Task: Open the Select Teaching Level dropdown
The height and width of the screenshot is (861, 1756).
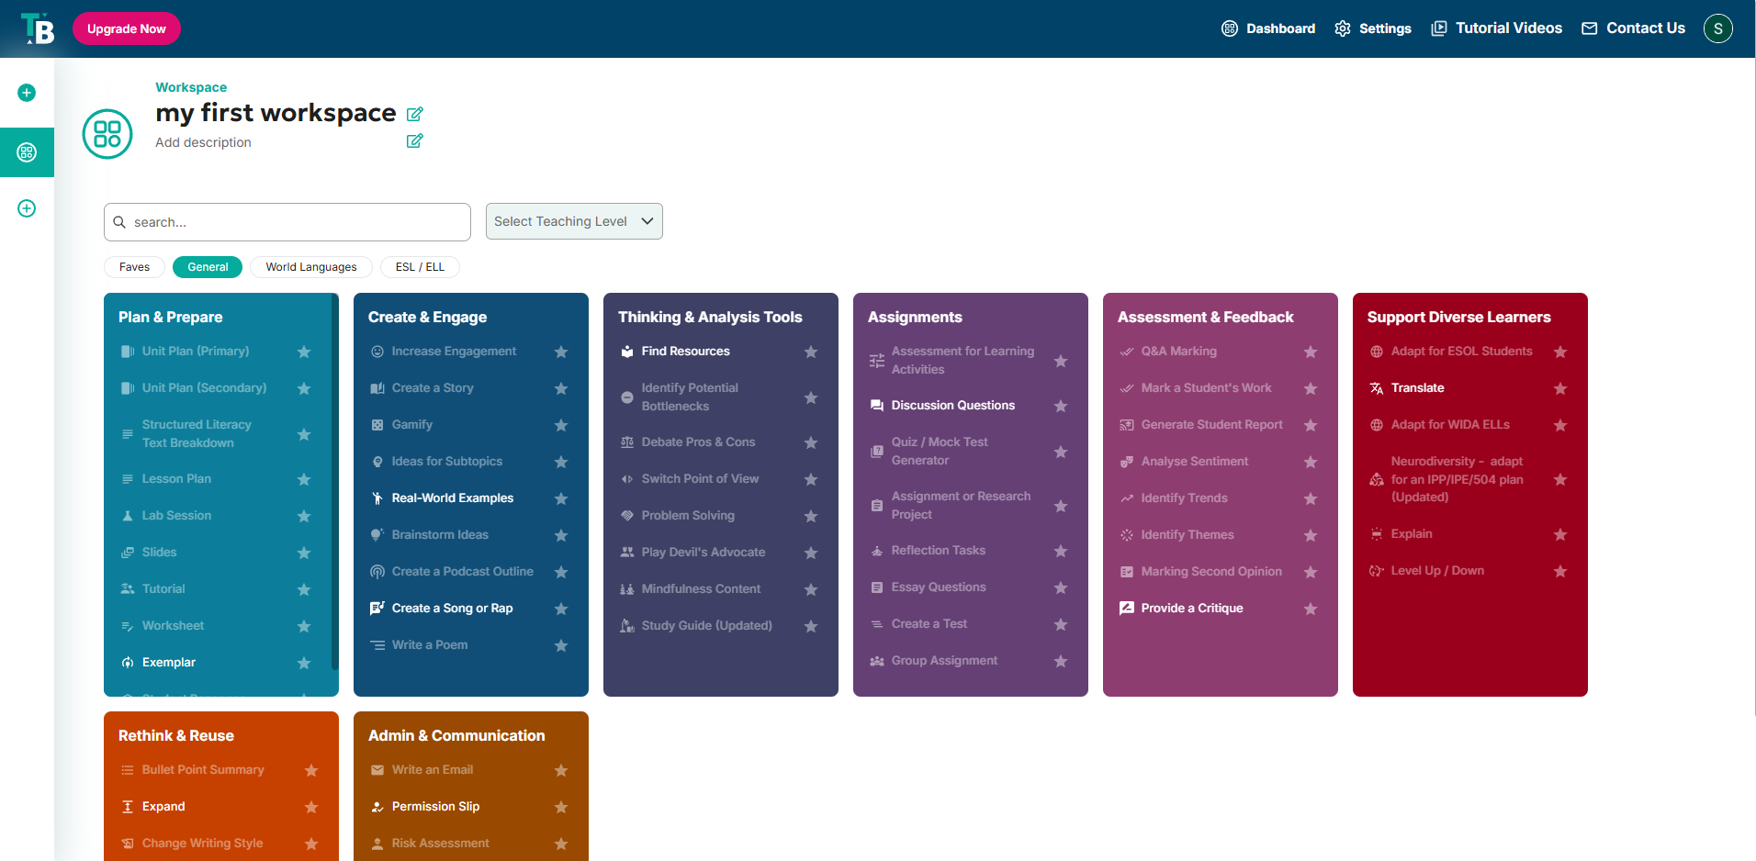Action: pos(574,221)
